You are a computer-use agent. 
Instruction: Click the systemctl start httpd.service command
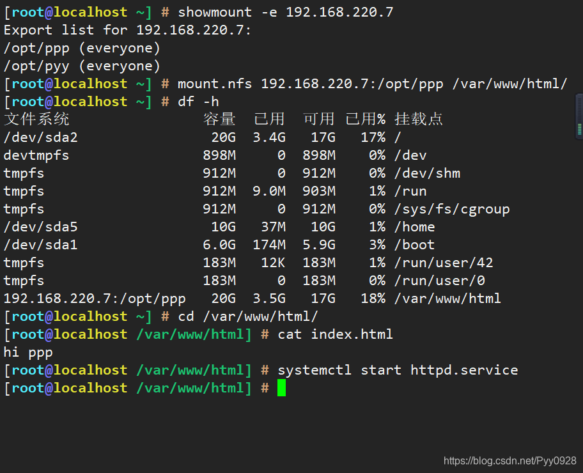click(398, 370)
